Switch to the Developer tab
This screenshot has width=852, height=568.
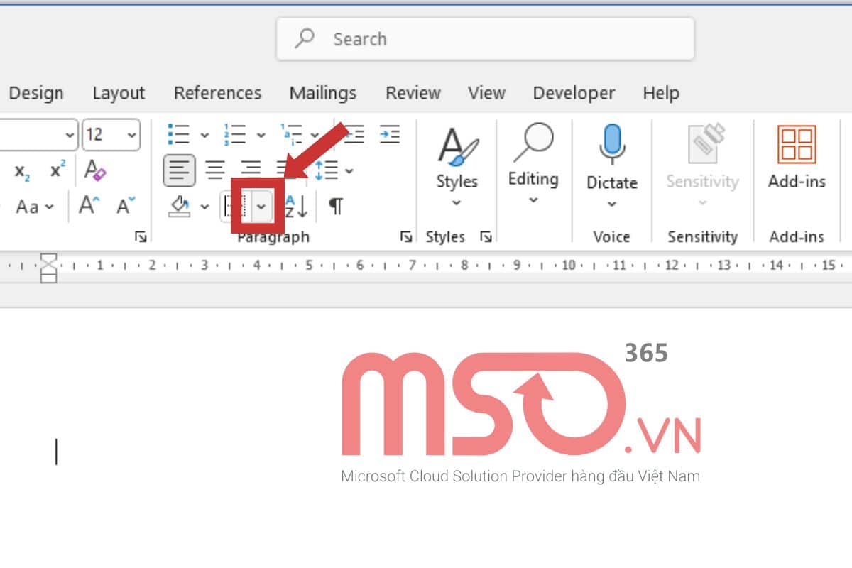574,93
